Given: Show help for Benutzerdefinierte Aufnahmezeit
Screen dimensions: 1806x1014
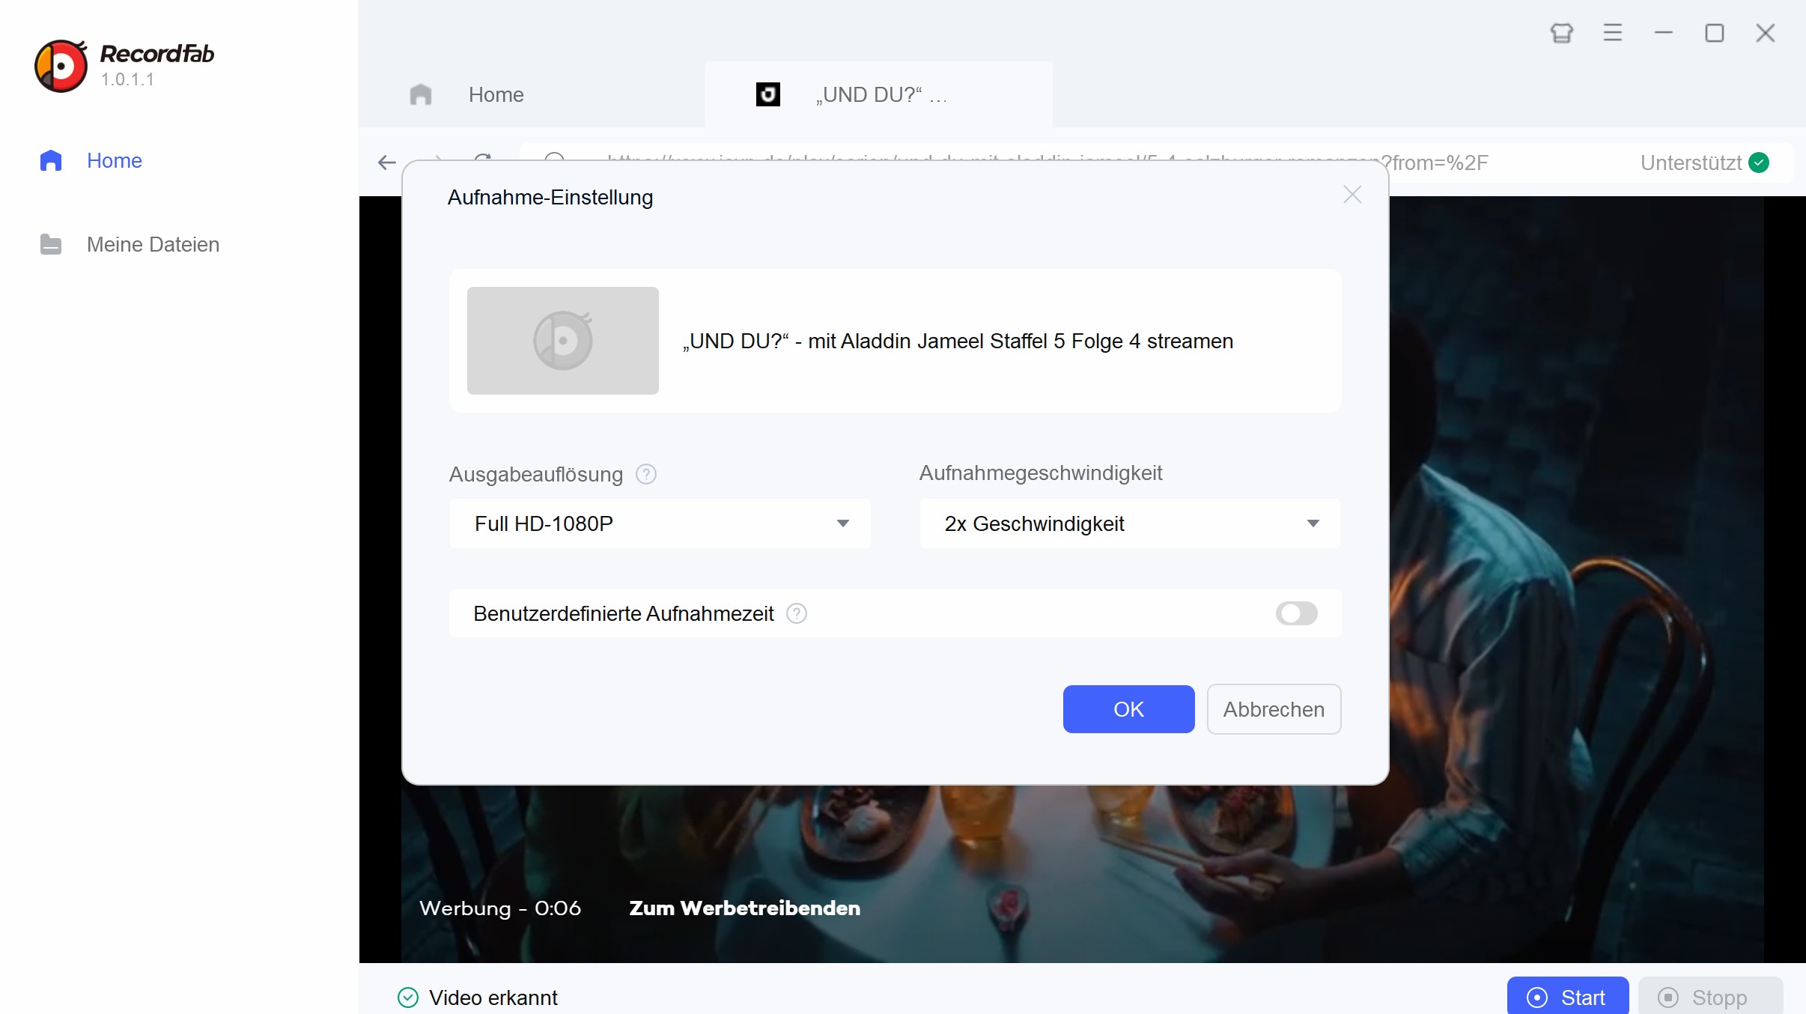Looking at the screenshot, I should (x=797, y=613).
